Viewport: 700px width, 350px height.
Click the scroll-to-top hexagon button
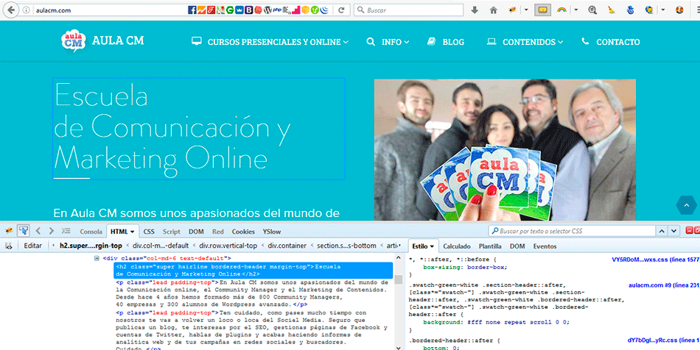click(686, 205)
